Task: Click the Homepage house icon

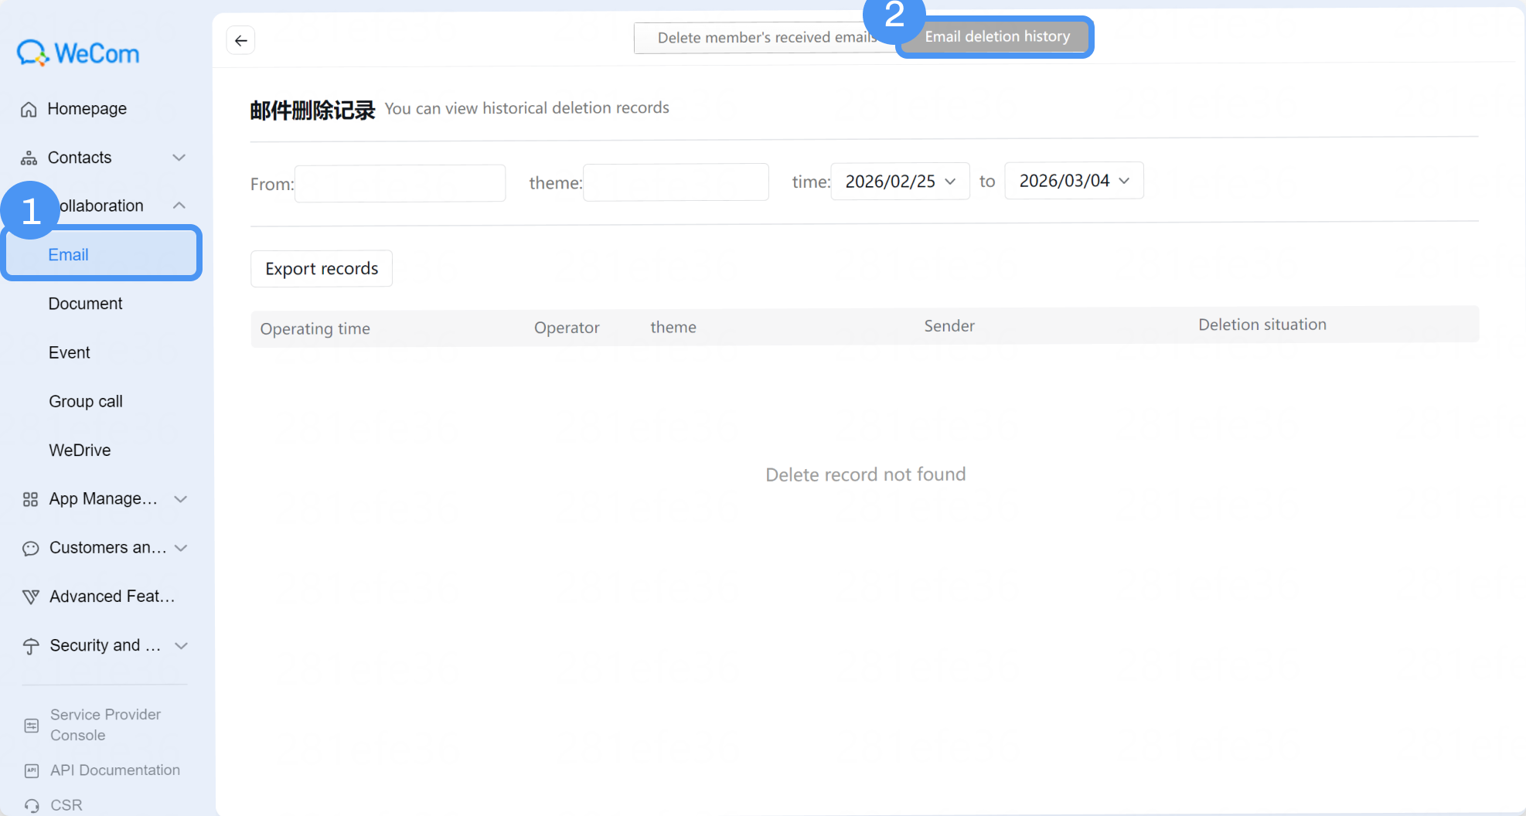Action: (29, 110)
